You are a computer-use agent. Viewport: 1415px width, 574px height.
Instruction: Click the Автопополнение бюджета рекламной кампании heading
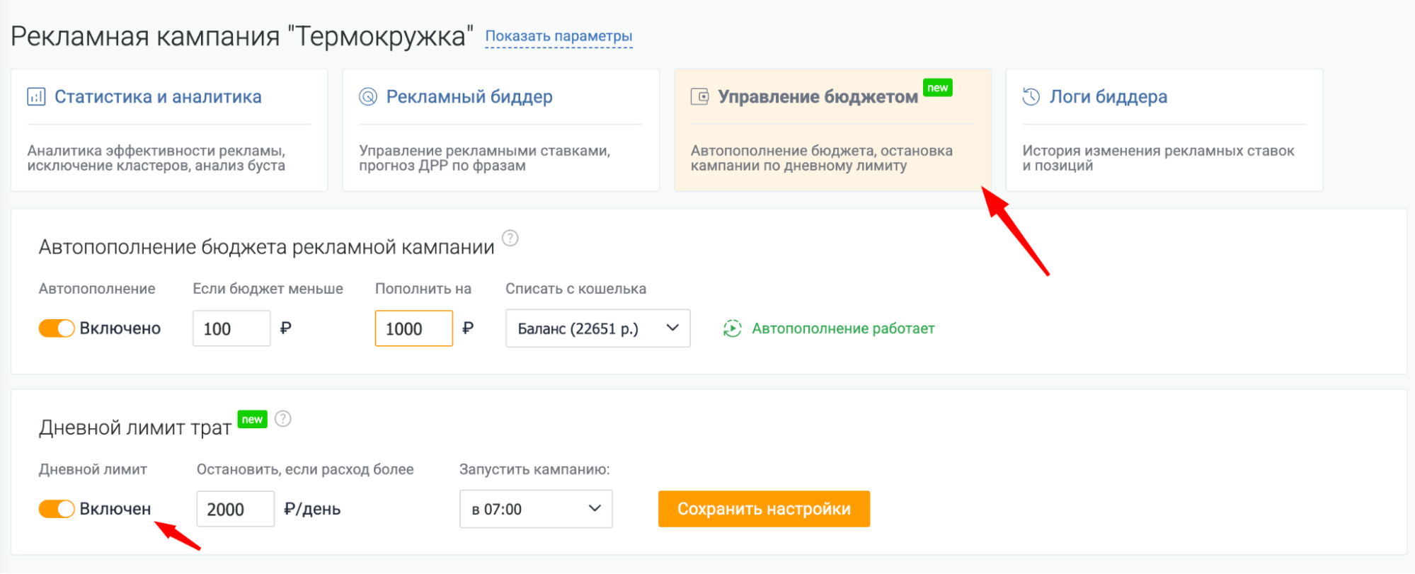point(266,247)
